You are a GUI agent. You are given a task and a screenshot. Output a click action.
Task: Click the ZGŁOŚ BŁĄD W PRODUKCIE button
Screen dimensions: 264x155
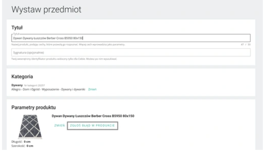pyautogui.click(x=92, y=126)
